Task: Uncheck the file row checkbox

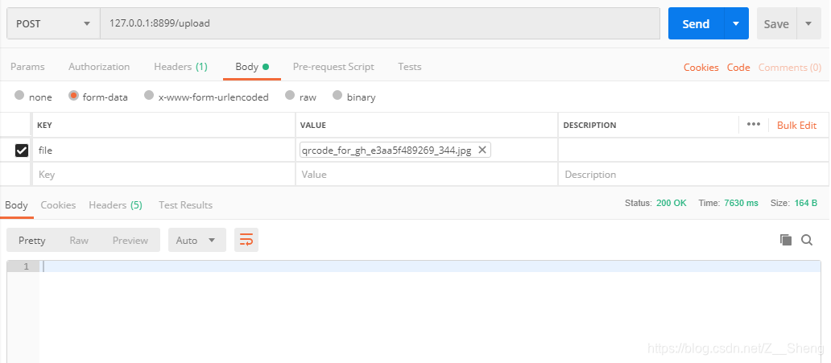Action: tap(21, 151)
